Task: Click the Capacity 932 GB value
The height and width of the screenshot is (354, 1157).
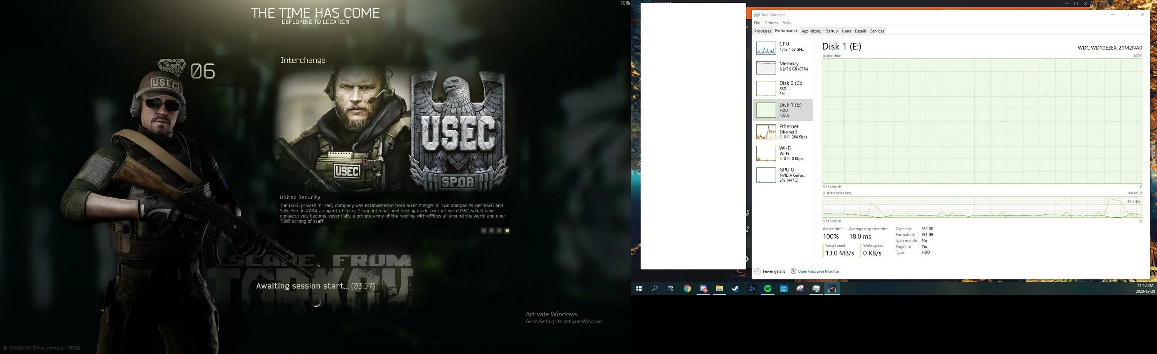Action: point(927,229)
